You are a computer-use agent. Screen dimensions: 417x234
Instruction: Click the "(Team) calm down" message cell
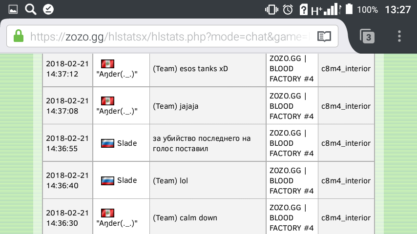tap(185, 218)
